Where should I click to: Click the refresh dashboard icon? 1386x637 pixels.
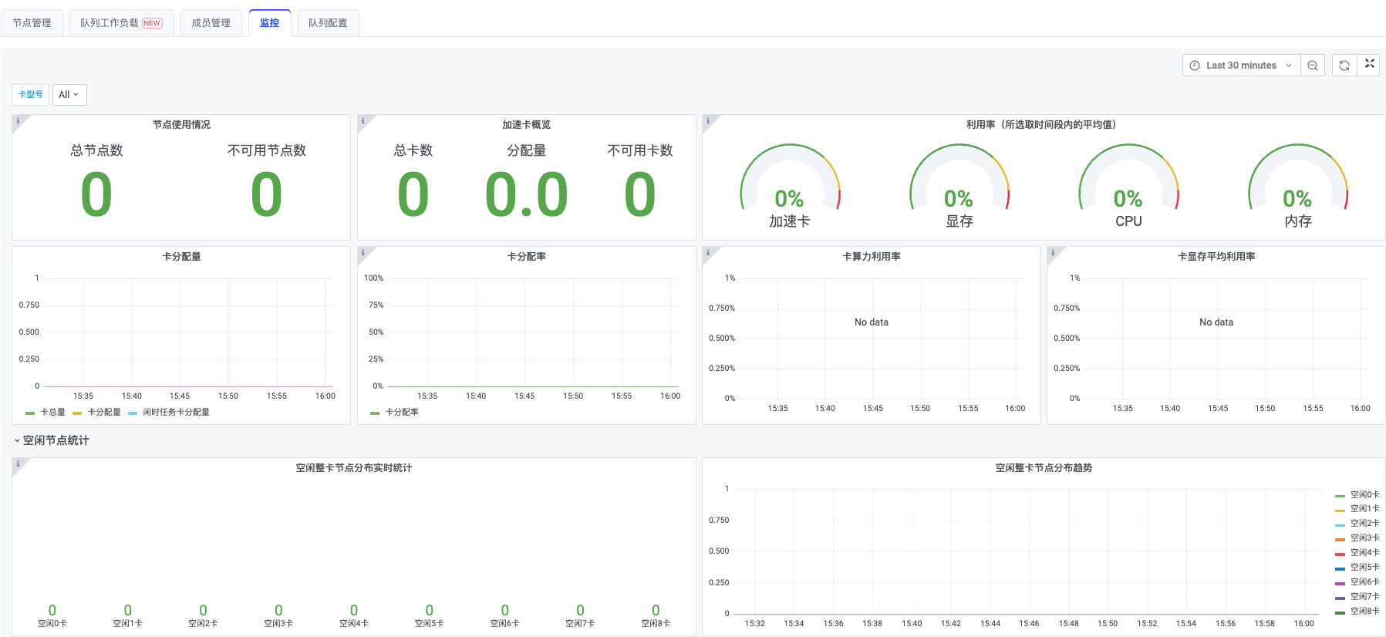click(1344, 66)
